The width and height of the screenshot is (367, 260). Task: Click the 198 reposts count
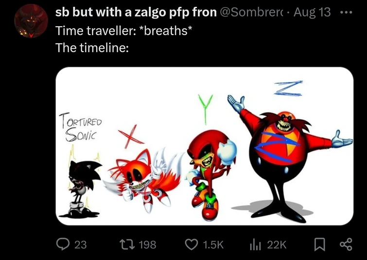pyautogui.click(x=147, y=245)
